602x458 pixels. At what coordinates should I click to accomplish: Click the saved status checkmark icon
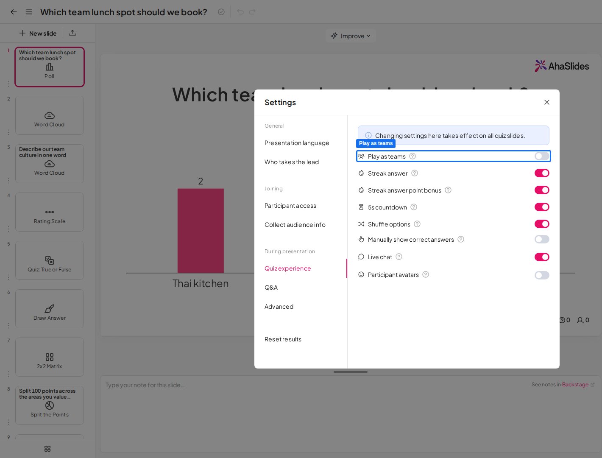click(x=221, y=12)
